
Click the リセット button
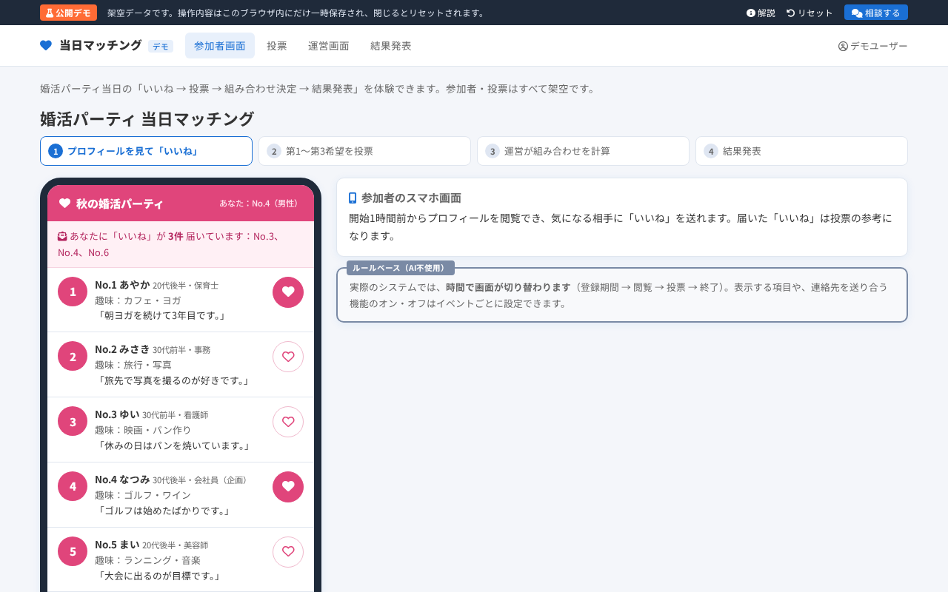[810, 13]
